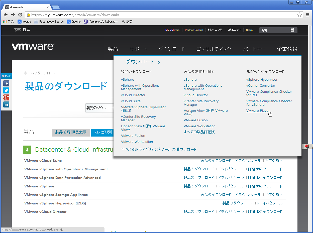Screen dimensions: 313x233
Task: Open the パートナー main menu
Action: tap(254, 49)
